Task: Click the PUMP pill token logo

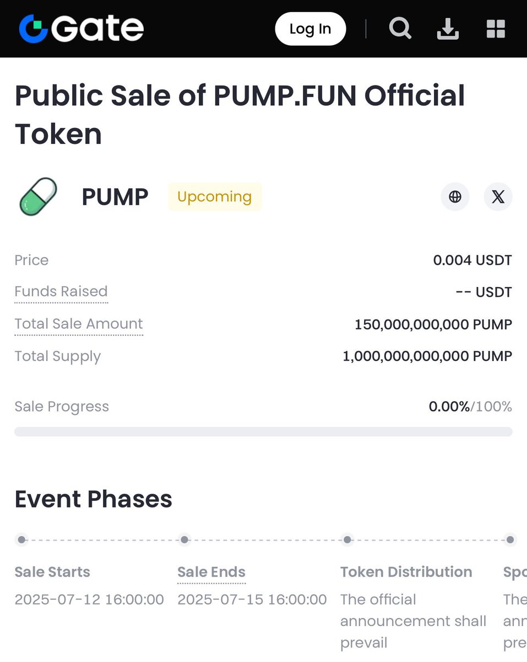Action: point(38,196)
